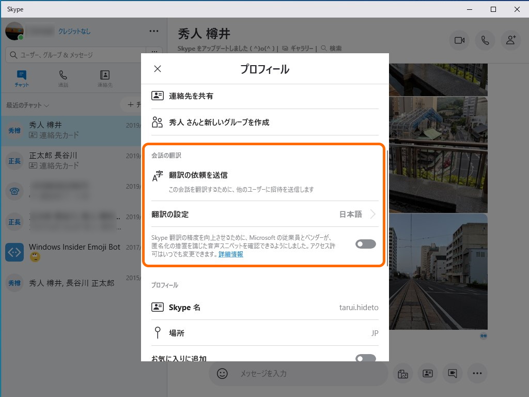Open the 翻訳の設定 language selector showing 日本語
Viewport: 529px width, 397px height.
tap(356, 214)
